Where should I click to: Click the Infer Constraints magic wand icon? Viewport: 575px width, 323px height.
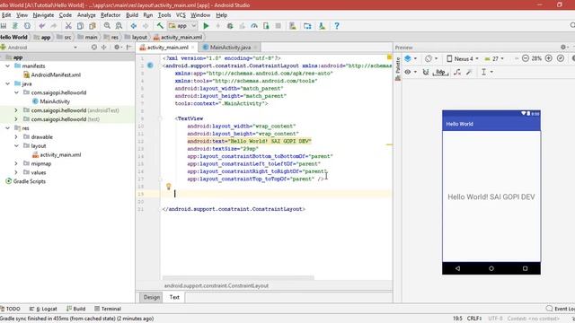(x=469, y=72)
